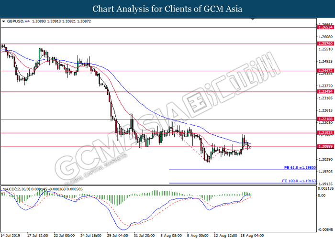Image resolution: width=335 pixels, height=239 pixels.
Task: Click the MACD 0.00 scale value
Action: pyautogui.click(x=322, y=196)
